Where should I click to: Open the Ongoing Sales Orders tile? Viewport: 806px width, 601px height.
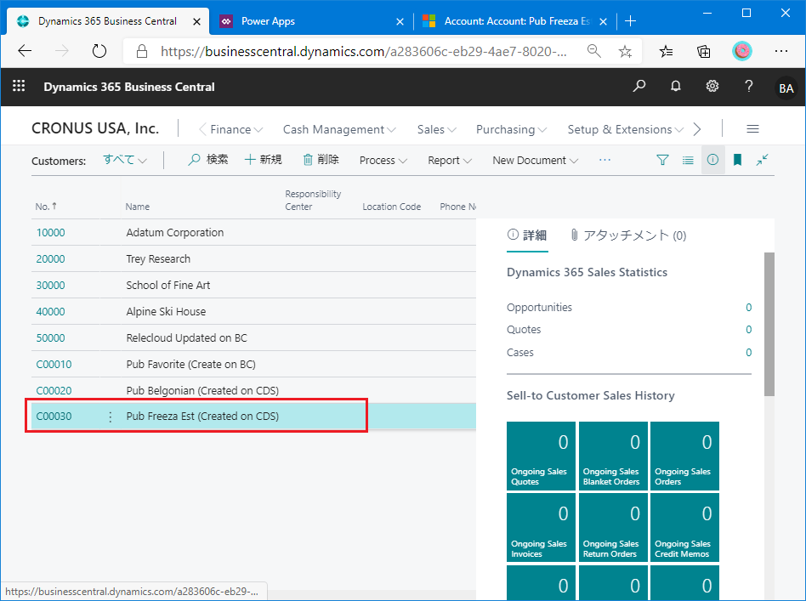(x=684, y=456)
